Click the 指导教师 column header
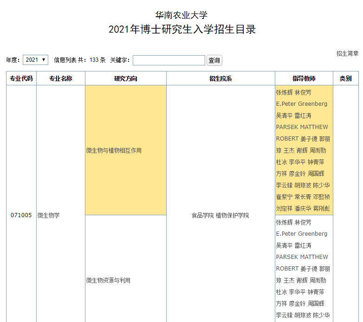Viewport: 363px width, 322px height. tap(304, 78)
